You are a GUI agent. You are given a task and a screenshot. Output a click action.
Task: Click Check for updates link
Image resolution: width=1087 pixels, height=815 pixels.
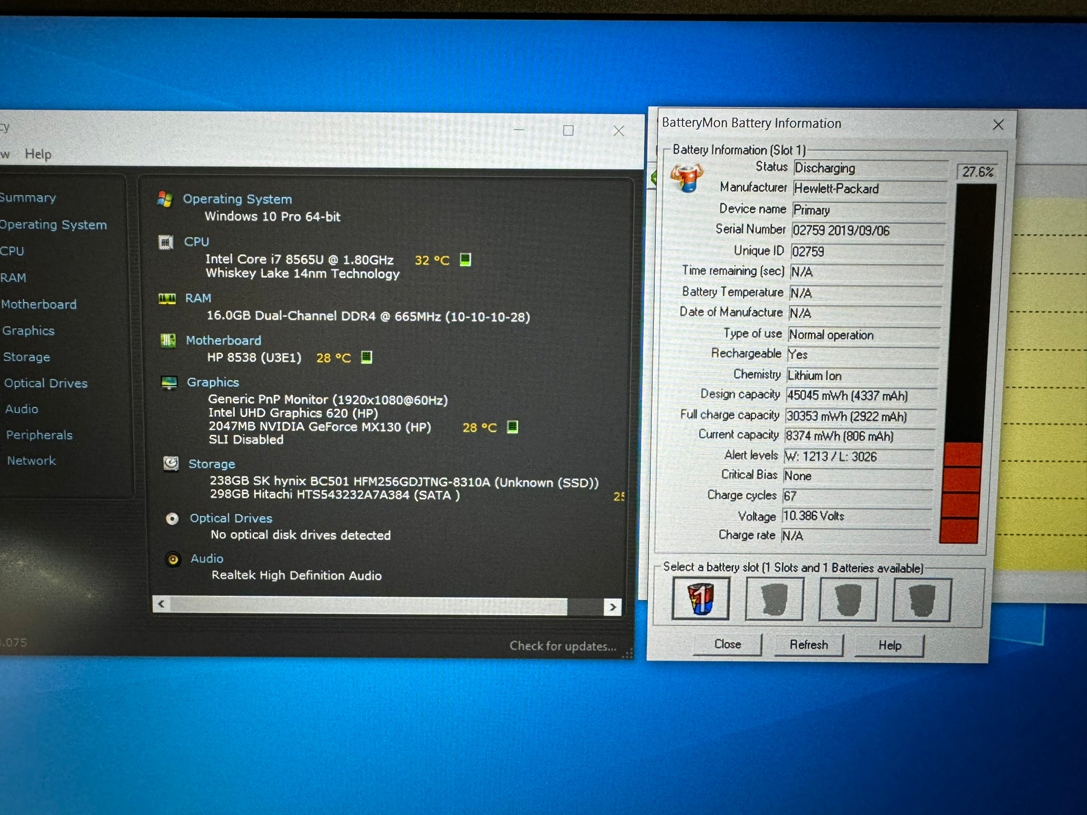[x=563, y=646]
